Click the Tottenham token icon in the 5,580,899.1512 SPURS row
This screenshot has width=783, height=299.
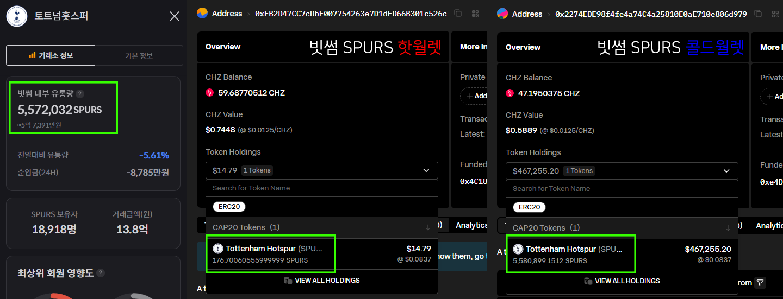(518, 249)
